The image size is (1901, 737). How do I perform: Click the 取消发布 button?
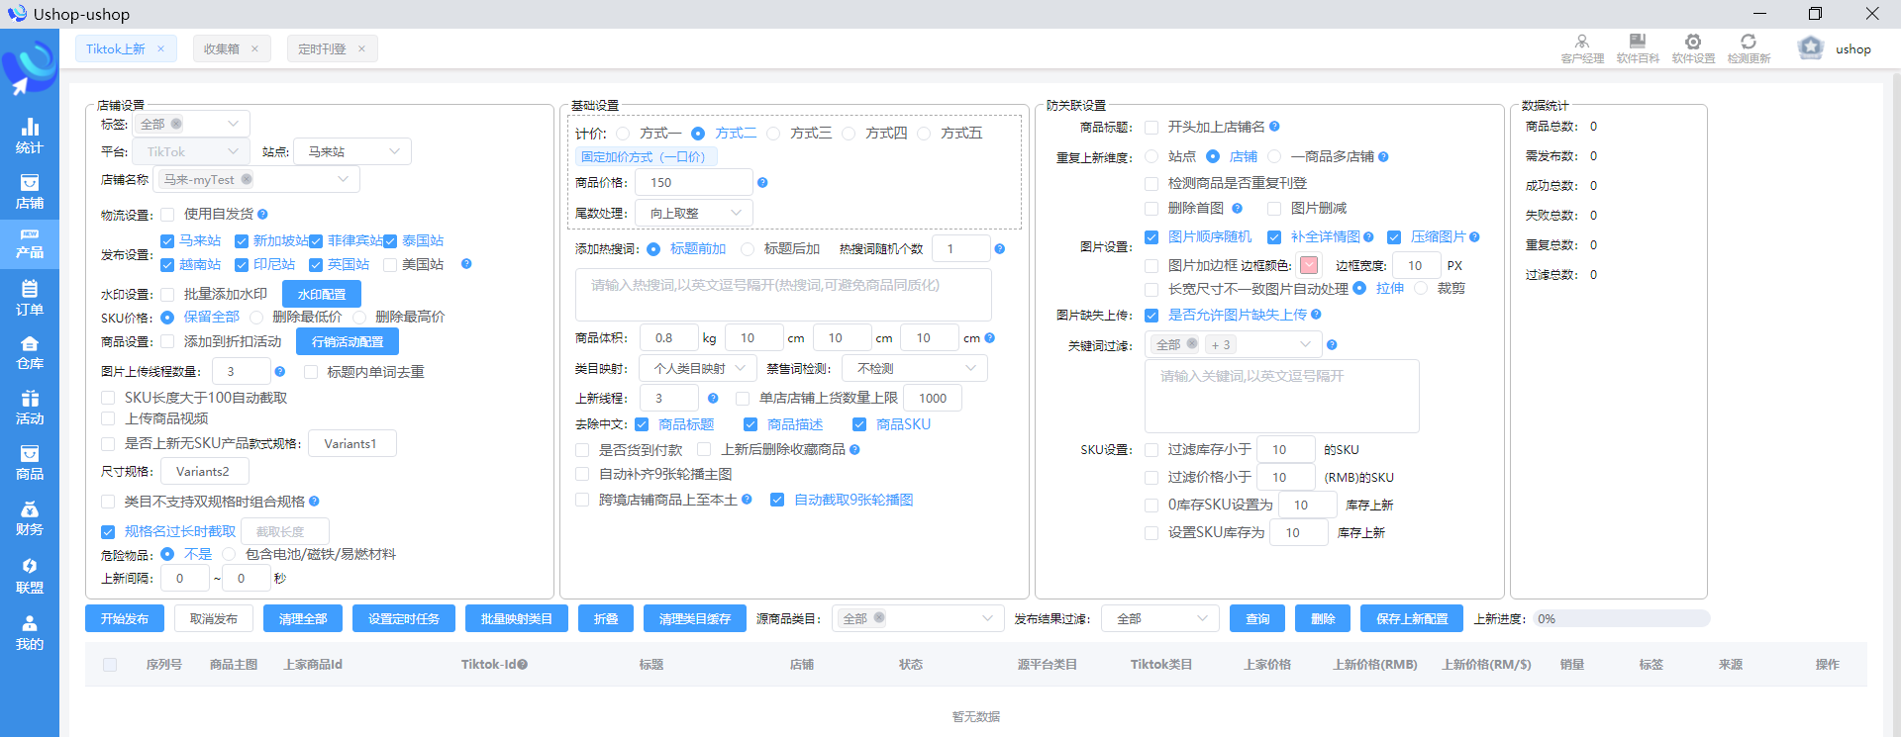click(214, 618)
